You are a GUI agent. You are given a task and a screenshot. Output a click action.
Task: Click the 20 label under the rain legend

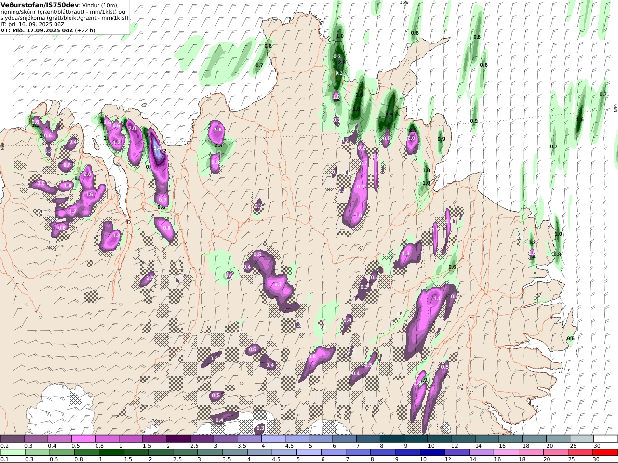547,459
